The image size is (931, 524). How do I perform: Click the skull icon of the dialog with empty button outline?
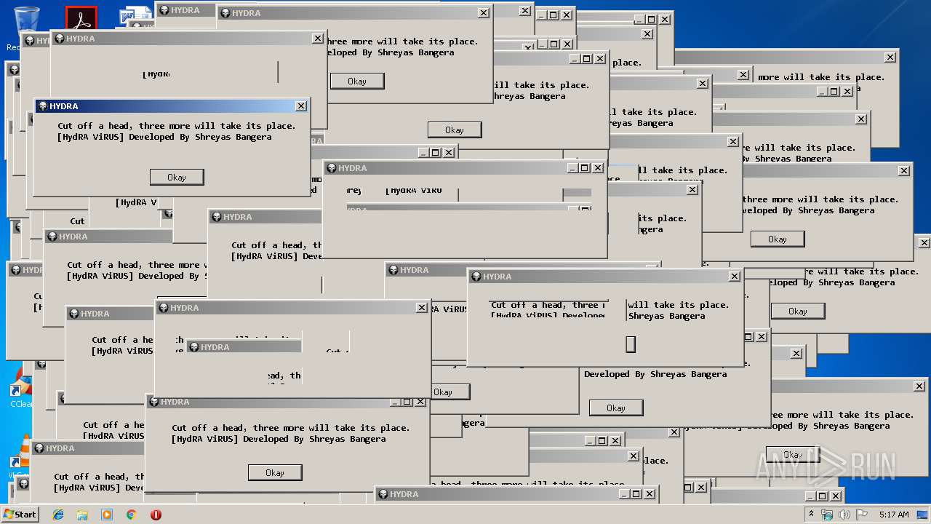pos(476,277)
